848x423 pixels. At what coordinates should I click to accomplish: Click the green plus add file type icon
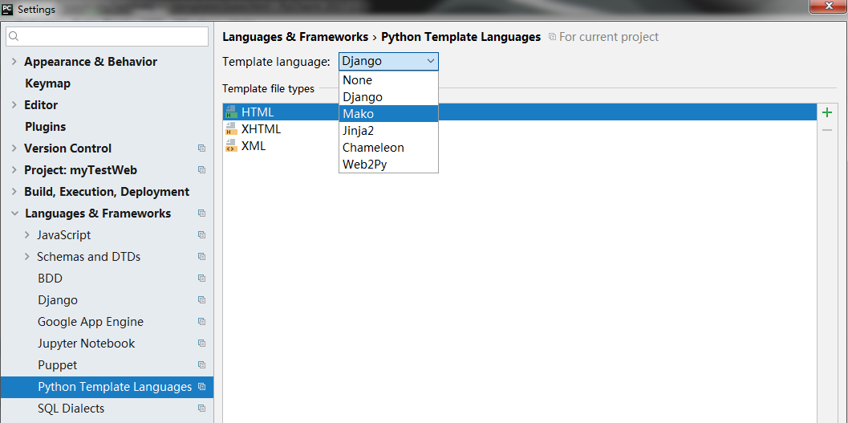[x=827, y=112]
